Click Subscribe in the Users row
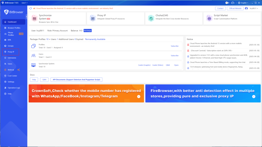 click(174, 56)
